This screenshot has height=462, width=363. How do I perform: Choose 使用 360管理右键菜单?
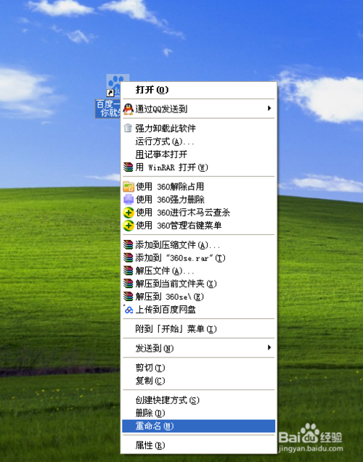199,226
